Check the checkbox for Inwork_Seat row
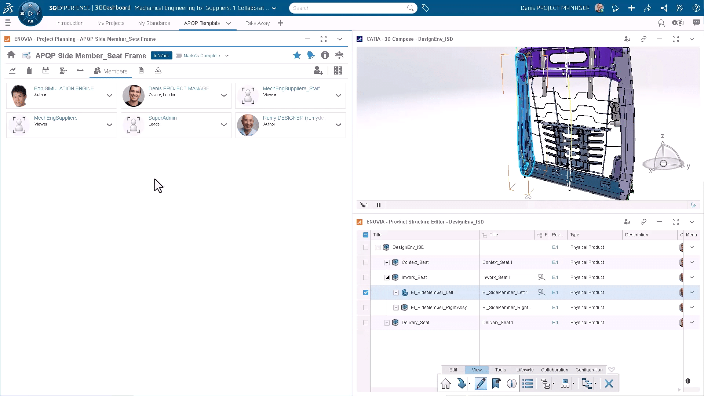The height and width of the screenshot is (396, 704). pos(365,277)
